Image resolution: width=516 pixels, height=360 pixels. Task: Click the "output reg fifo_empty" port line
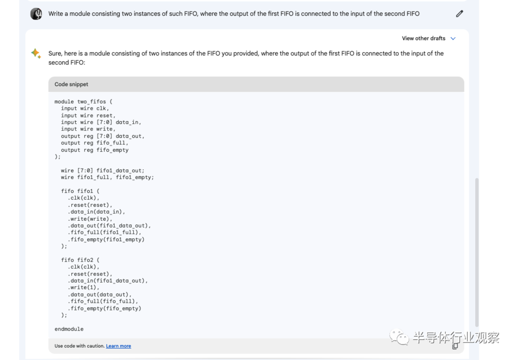point(94,150)
